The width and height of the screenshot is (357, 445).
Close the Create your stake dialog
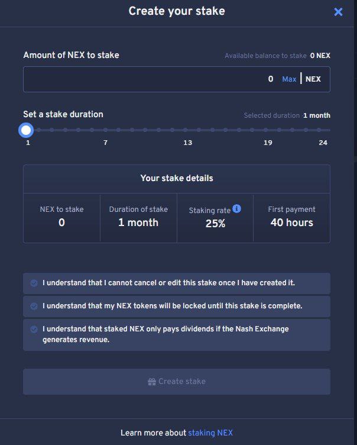coord(338,12)
